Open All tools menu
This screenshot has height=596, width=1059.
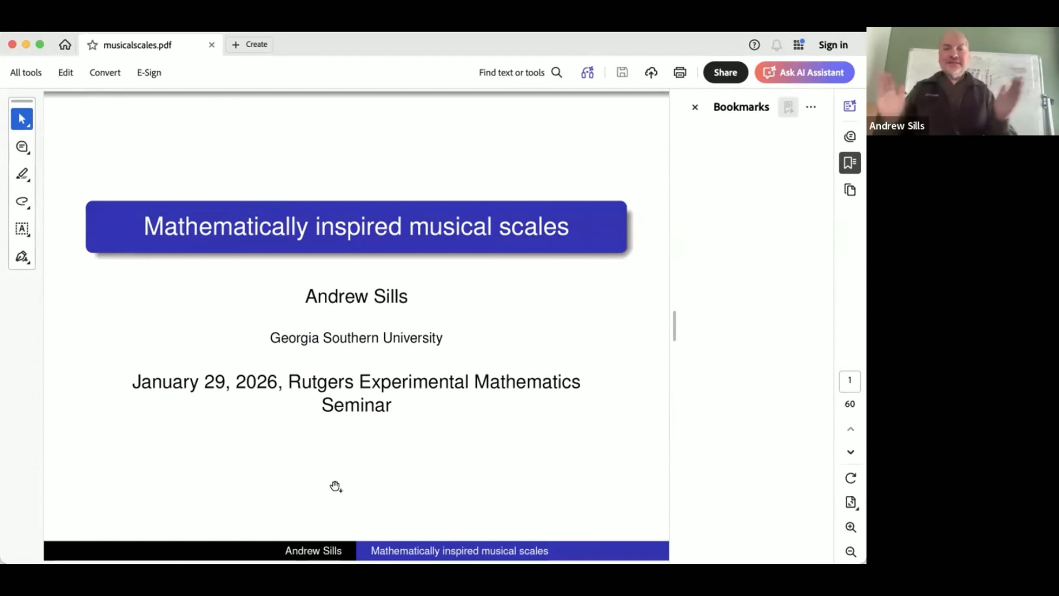coord(26,72)
